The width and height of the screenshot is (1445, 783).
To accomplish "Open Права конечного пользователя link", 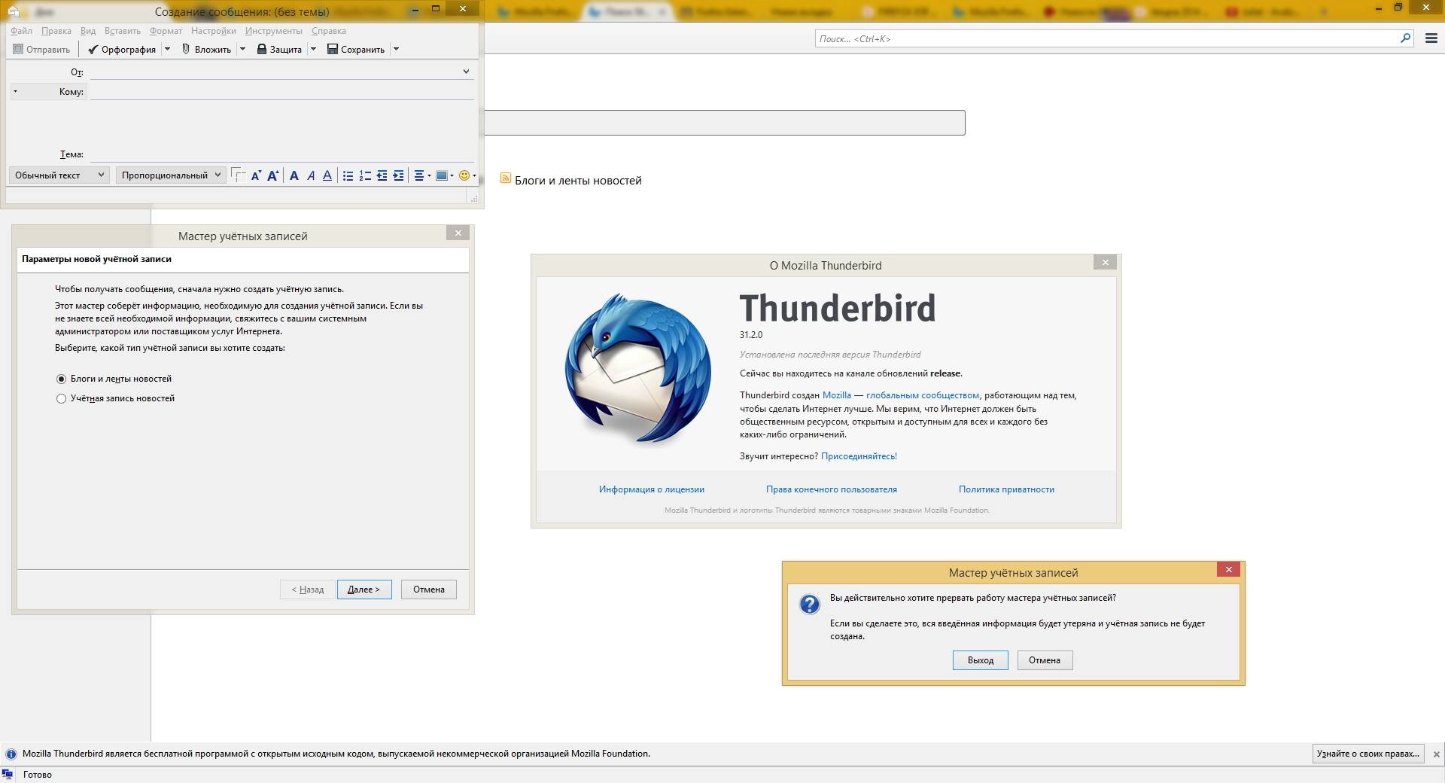I will [x=832, y=489].
